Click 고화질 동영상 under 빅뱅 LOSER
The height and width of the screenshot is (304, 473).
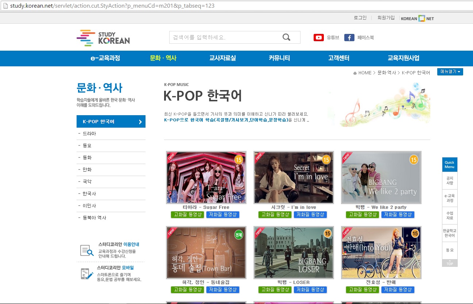[x=275, y=290]
